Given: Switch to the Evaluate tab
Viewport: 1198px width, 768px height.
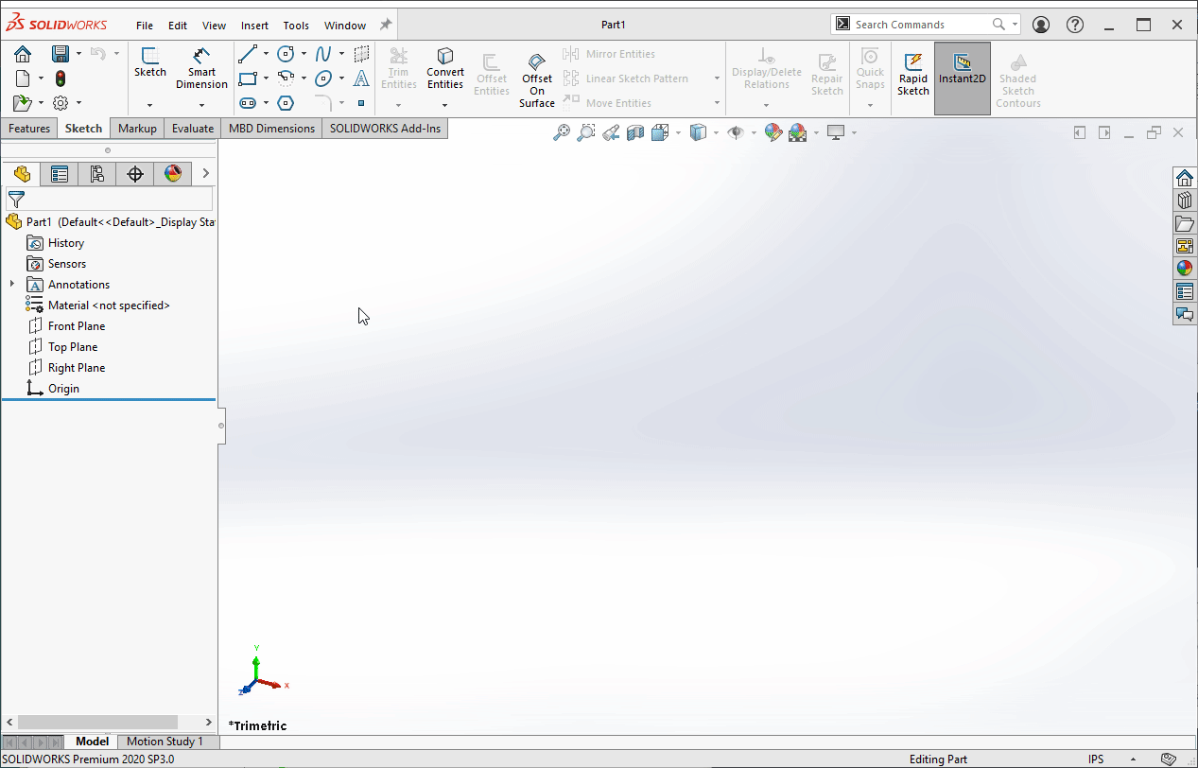Looking at the screenshot, I should tap(193, 129).
